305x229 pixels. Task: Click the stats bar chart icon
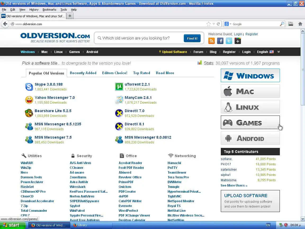[200, 63]
